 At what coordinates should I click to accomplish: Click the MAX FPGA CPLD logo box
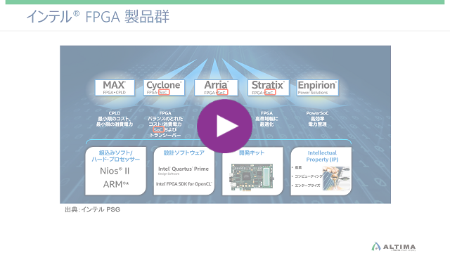pos(115,87)
